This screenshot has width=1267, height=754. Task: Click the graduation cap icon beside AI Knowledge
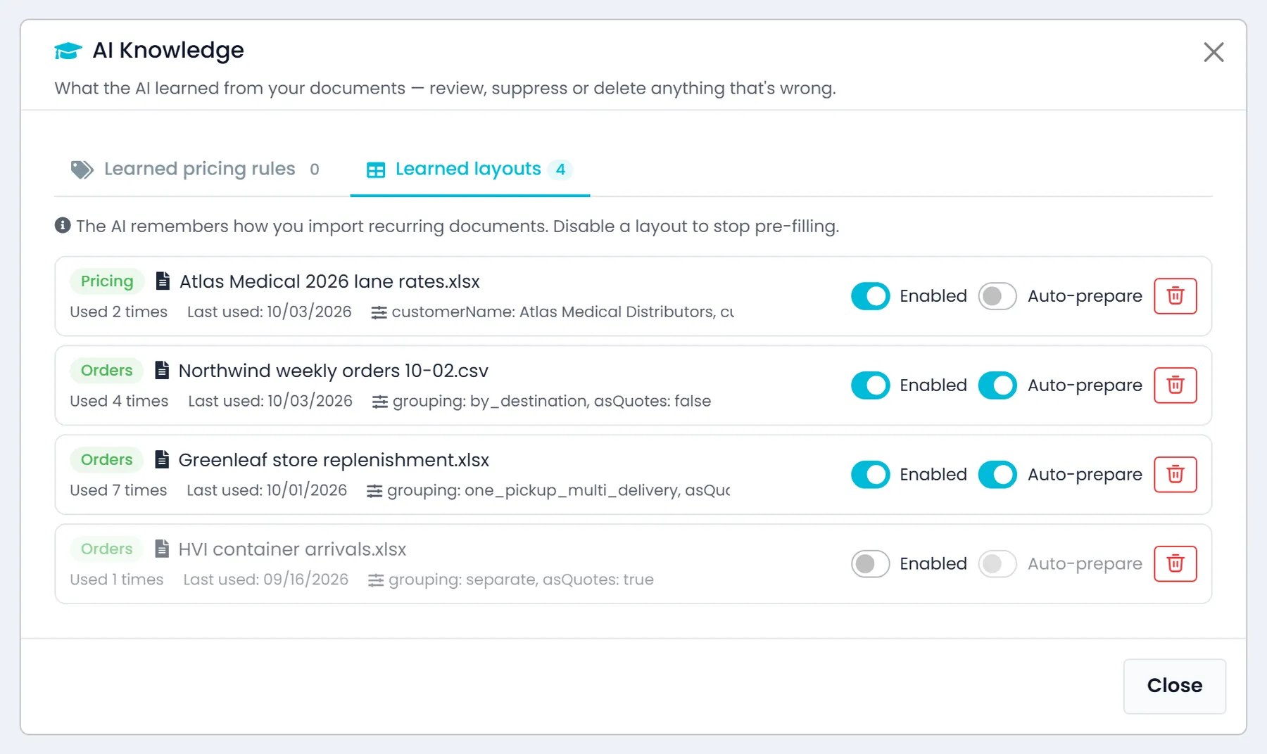point(68,51)
